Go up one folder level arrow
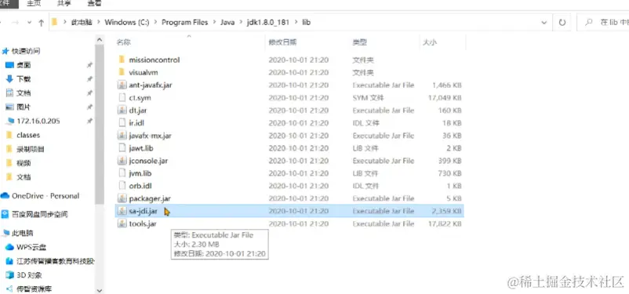Viewport: 629px width, 294px height. pyautogui.click(x=41, y=23)
